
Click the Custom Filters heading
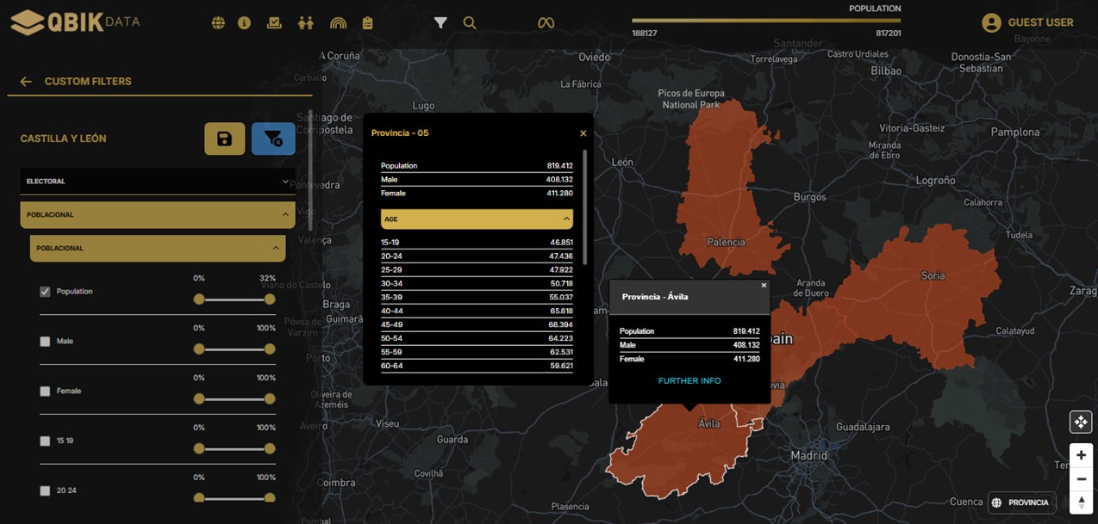[88, 82]
